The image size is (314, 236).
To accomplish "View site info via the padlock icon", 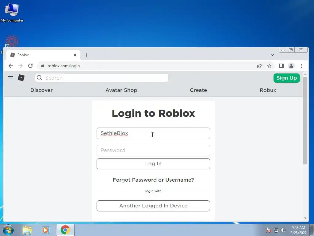I will pos(42,66).
